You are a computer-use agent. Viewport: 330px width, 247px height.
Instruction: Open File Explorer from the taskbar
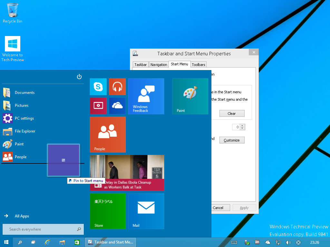(x=62, y=242)
